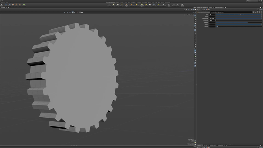
Task: Open the Performance Monitor pane tab
Action: [x=219, y=7]
